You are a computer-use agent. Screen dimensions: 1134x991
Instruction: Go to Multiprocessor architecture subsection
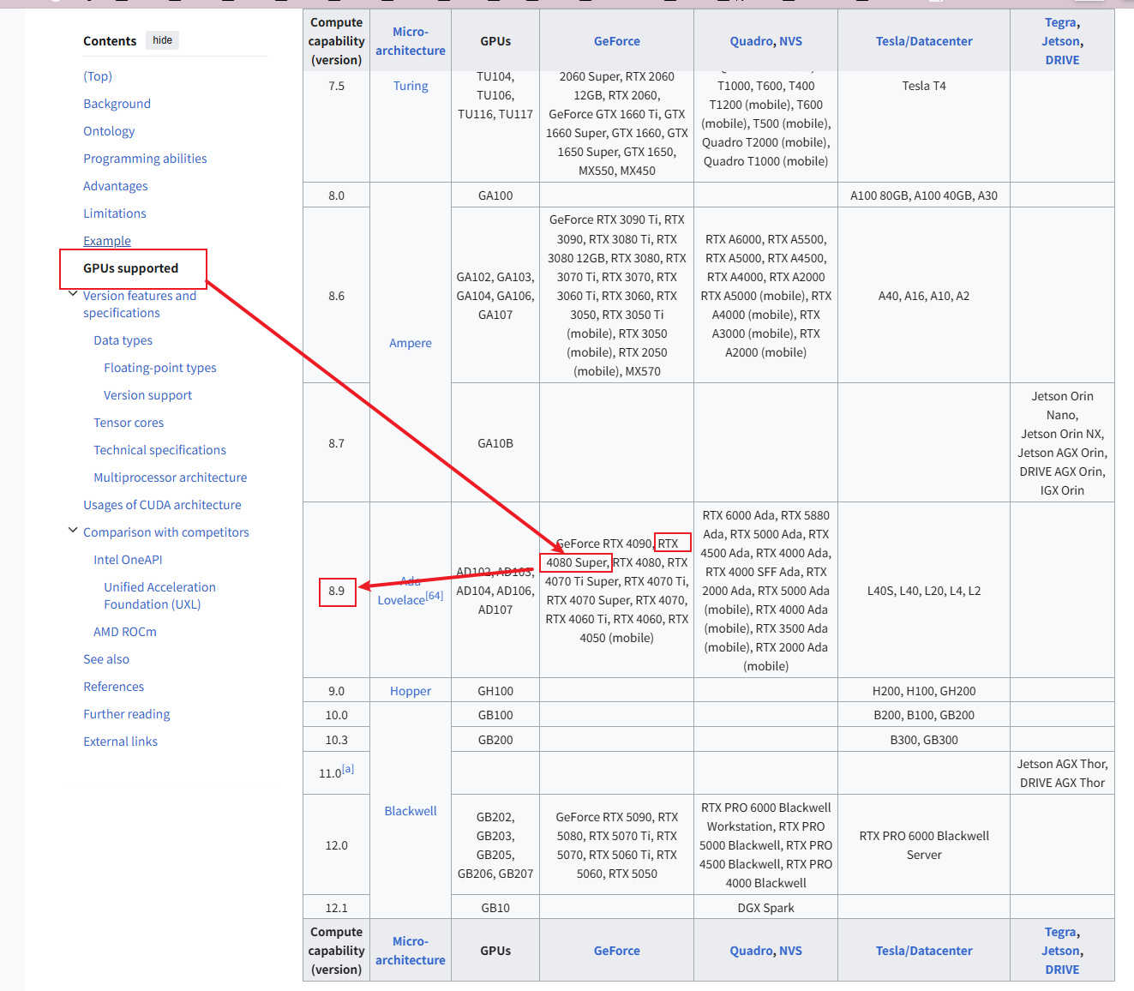tap(170, 477)
